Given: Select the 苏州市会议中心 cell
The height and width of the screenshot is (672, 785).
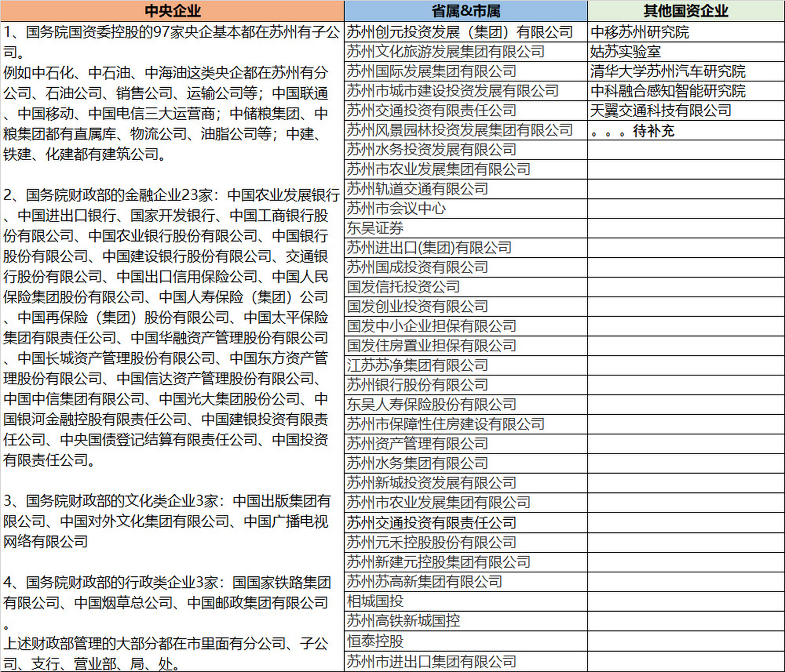Looking at the screenshot, I should point(466,208).
